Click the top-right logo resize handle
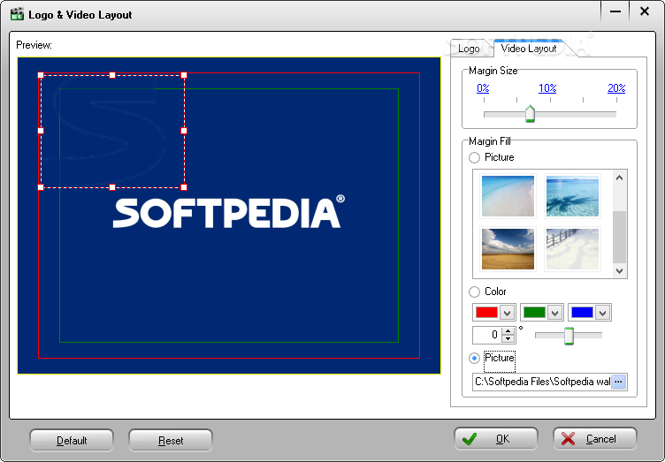The height and width of the screenshot is (462, 665). (184, 75)
